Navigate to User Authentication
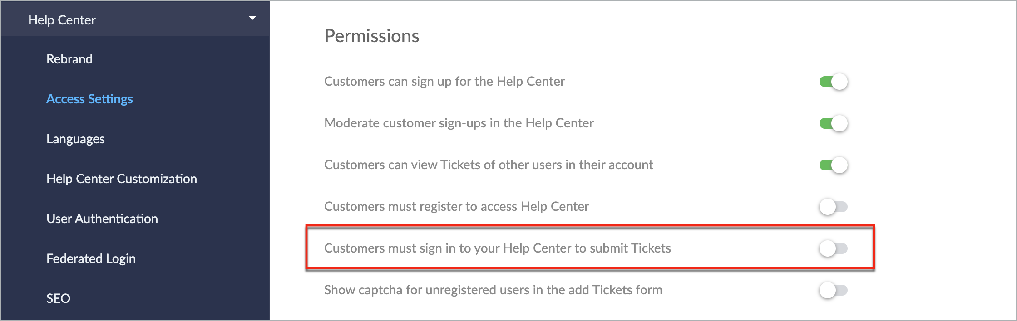The height and width of the screenshot is (321, 1017). 102,219
